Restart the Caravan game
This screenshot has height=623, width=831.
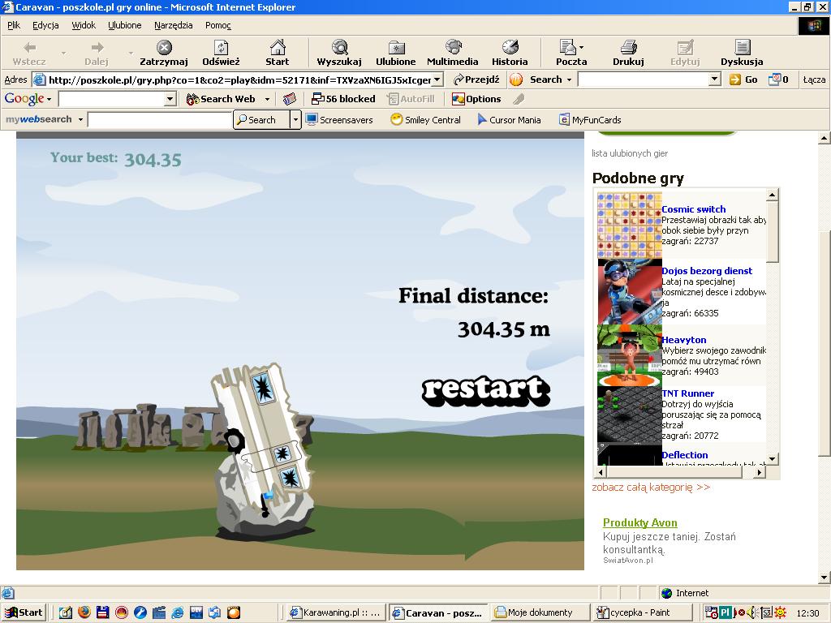486,390
